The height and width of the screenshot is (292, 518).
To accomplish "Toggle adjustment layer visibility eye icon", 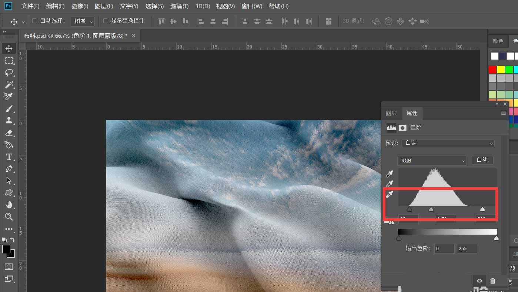I will [479, 281].
